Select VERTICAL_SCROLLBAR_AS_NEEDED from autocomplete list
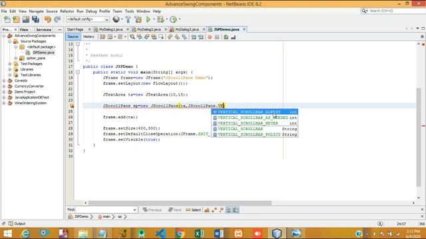 point(254,118)
